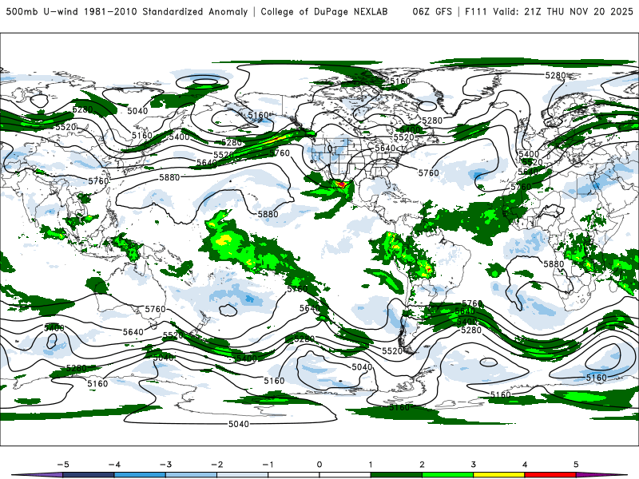Click the '5160' contour label over Greenland

(x=400, y=81)
